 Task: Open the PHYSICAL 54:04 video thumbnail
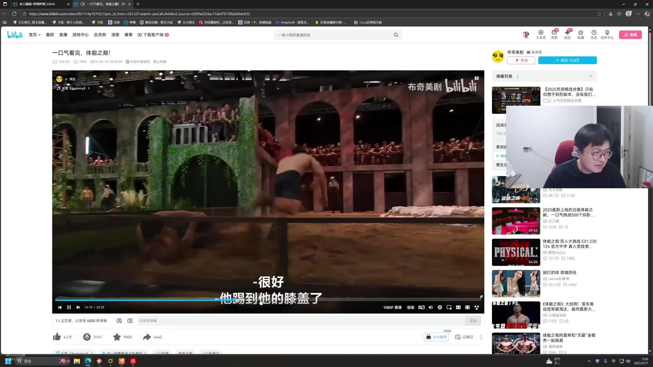pos(516,252)
